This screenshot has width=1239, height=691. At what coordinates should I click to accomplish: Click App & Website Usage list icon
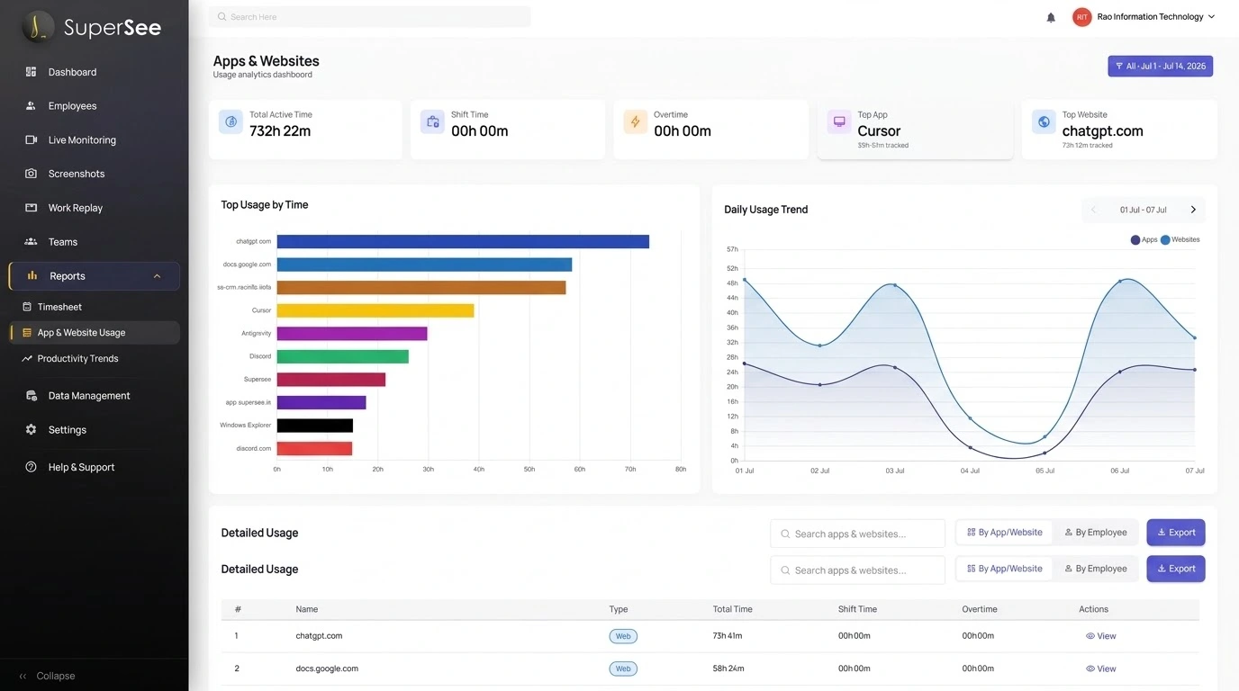(x=27, y=333)
